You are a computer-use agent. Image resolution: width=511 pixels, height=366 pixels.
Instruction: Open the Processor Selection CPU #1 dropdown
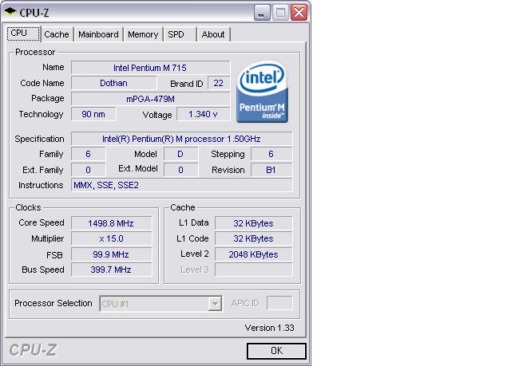coord(160,304)
